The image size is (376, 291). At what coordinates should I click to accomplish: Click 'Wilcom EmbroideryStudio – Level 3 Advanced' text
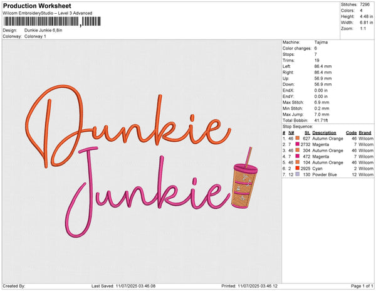point(48,13)
